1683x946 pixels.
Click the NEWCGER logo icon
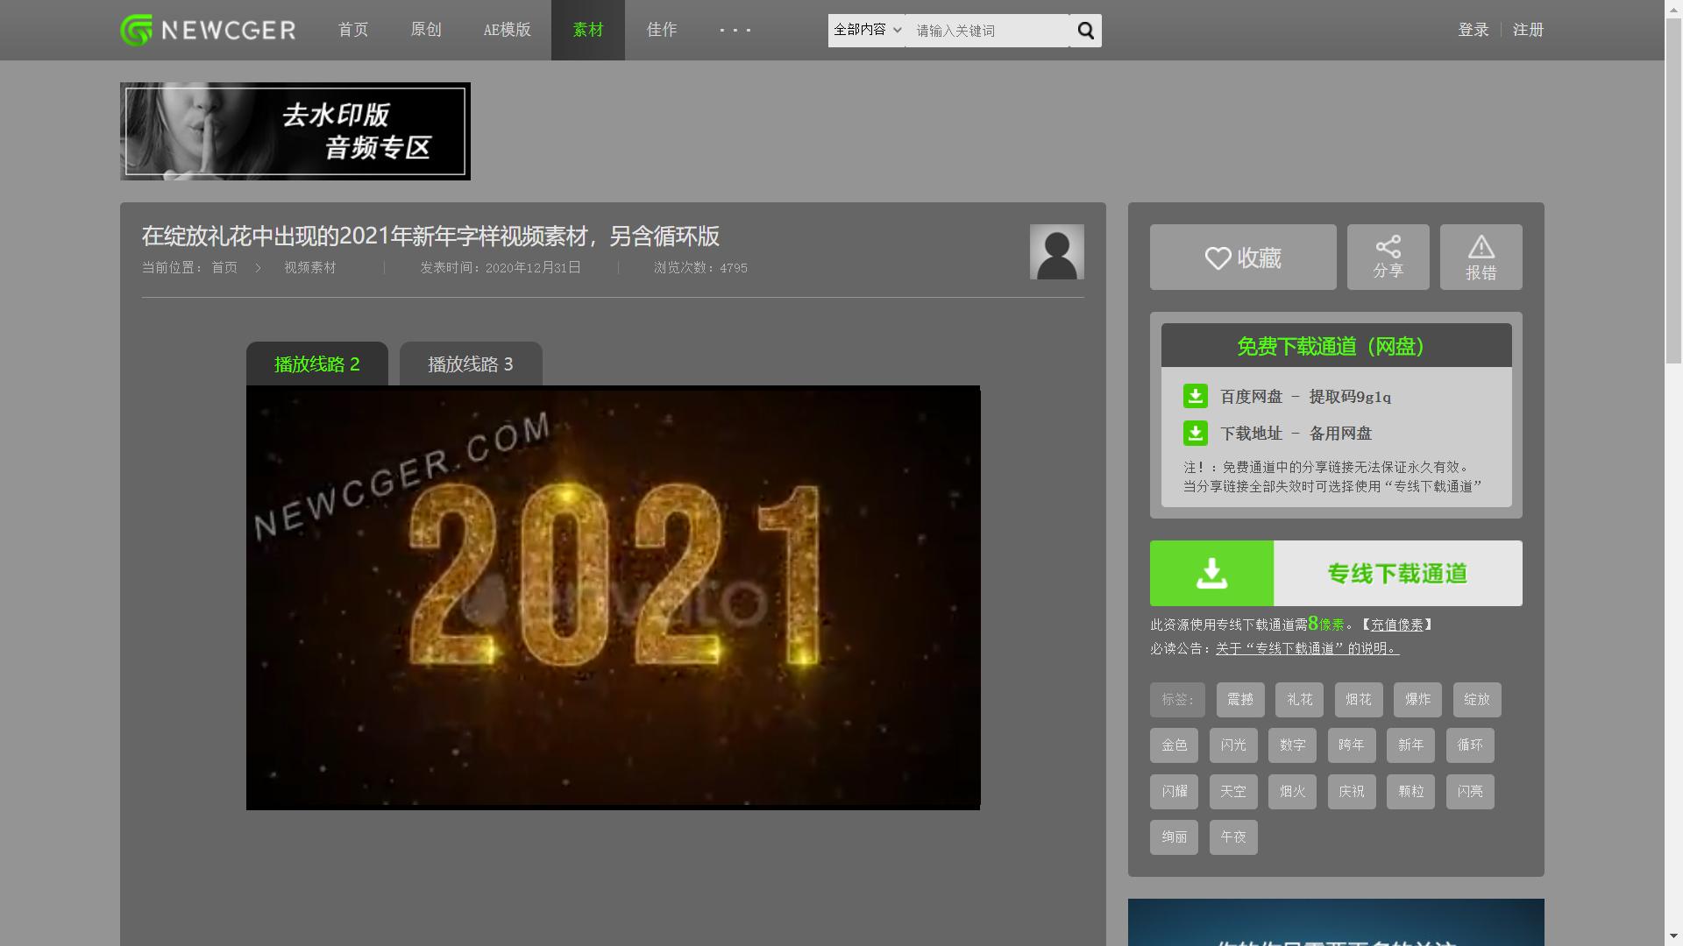pos(137,31)
